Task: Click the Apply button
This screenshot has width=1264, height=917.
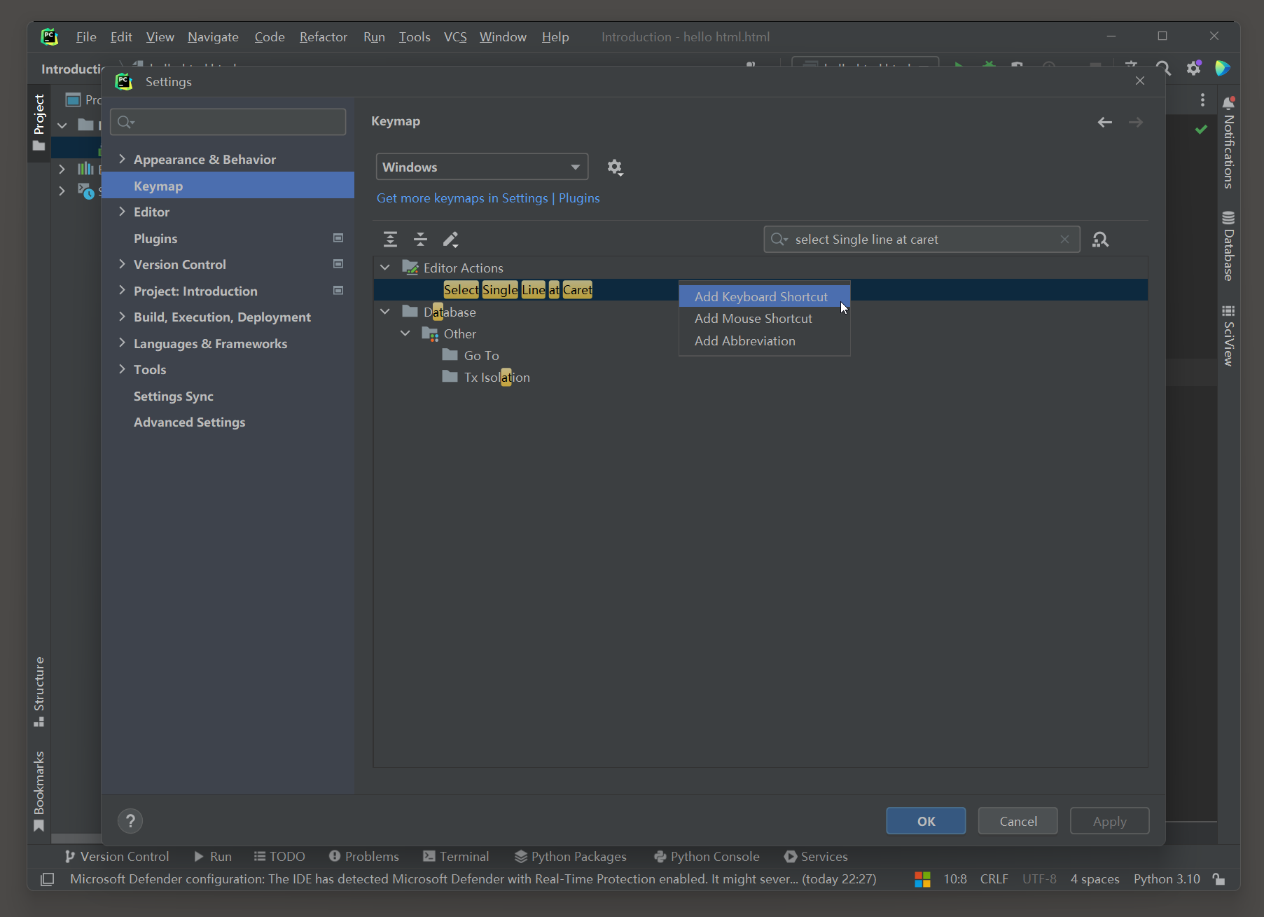Action: 1110,821
